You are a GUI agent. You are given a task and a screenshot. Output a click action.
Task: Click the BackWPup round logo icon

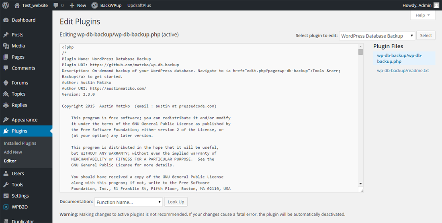click(95, 5)
